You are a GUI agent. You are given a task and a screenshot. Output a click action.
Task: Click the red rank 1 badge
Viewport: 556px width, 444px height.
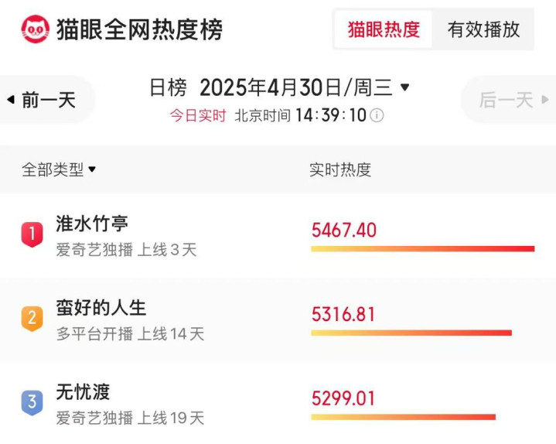pyautogui.click(x=32, y=233)
